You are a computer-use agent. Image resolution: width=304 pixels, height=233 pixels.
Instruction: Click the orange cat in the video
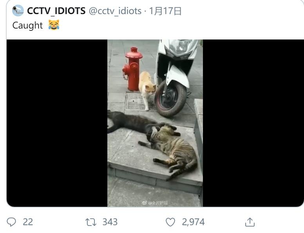coord(147,90)
